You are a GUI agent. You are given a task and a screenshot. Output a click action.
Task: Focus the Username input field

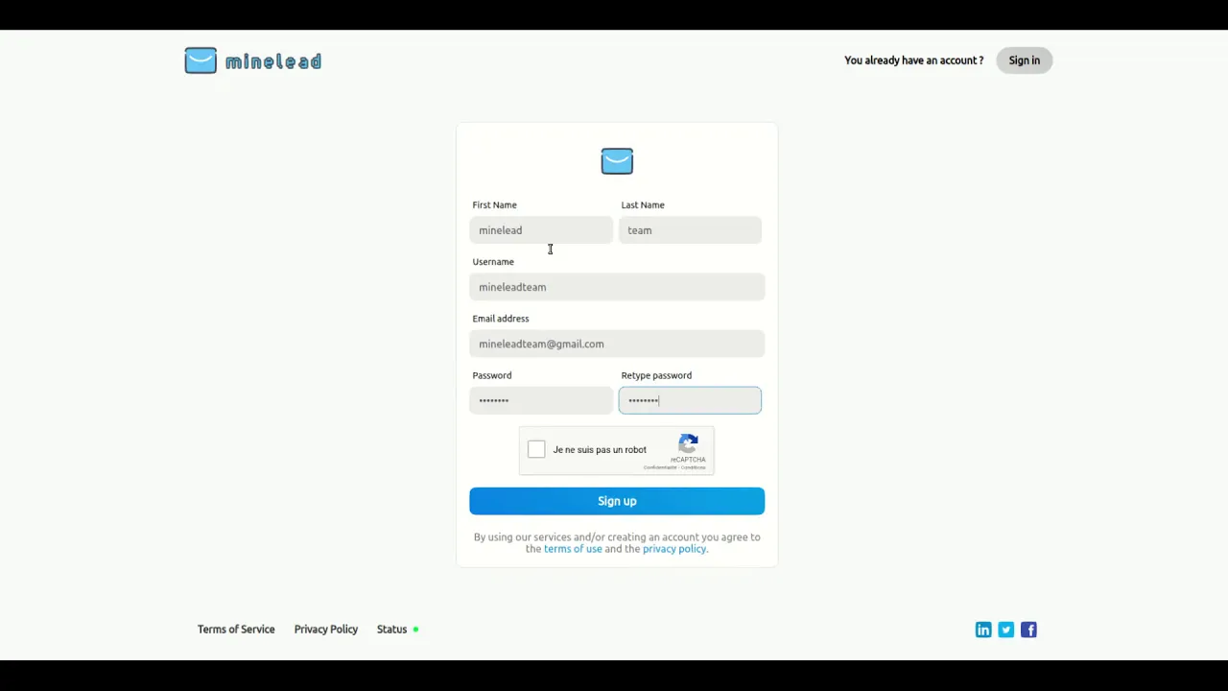(x=617, y=287)
